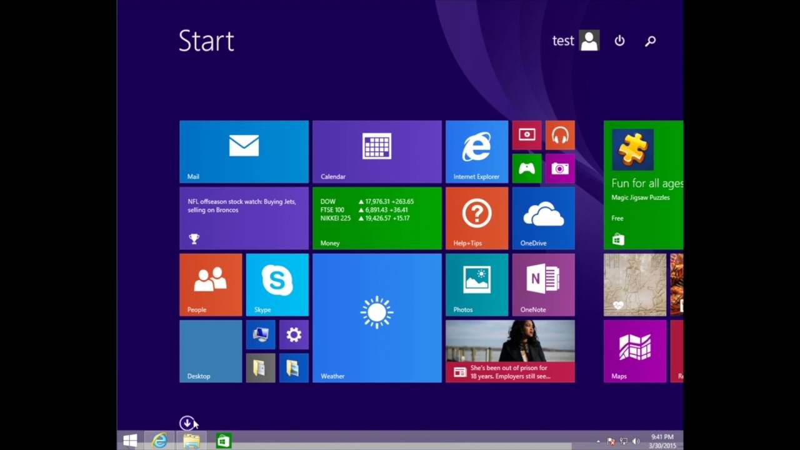
Task: Open the Help+Tips tile
Action: click(x=477, y=218)
